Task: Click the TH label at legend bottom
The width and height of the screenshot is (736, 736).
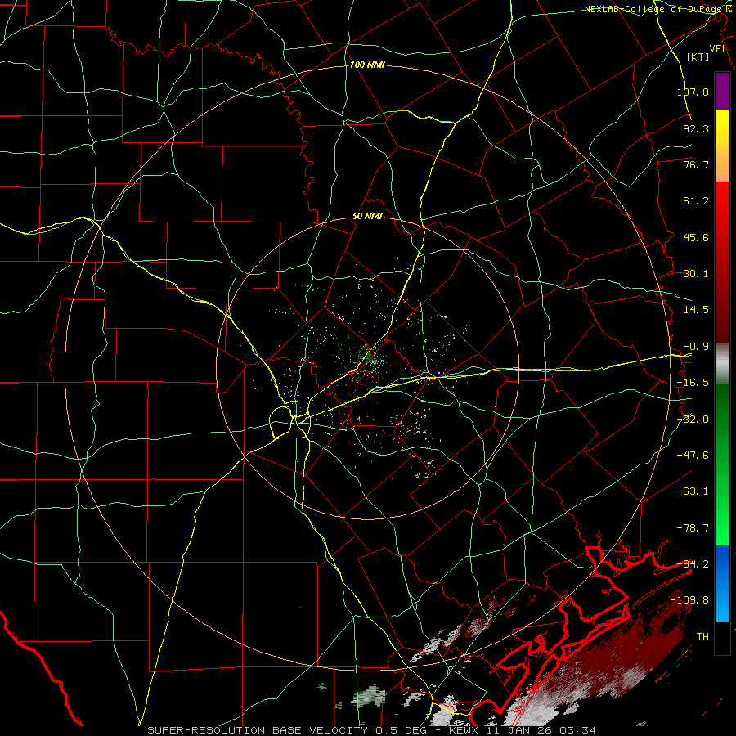Action: point(702,637)
